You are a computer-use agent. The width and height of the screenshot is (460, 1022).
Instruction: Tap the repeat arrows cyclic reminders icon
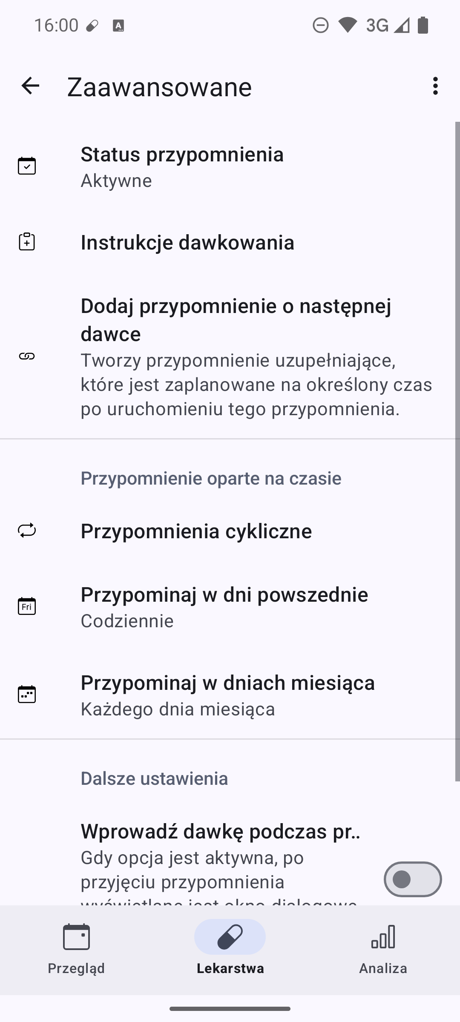[27, 531]
